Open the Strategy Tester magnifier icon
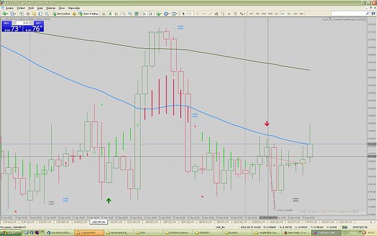 click(x=47, y=14)
